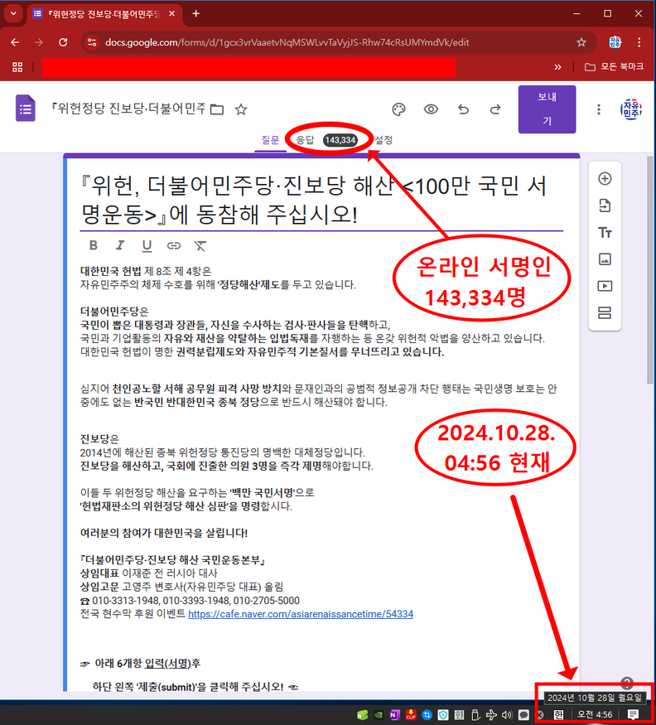Switch to the 질문 tab
Viewport: 656px width, 725px height.
[270, 140]
